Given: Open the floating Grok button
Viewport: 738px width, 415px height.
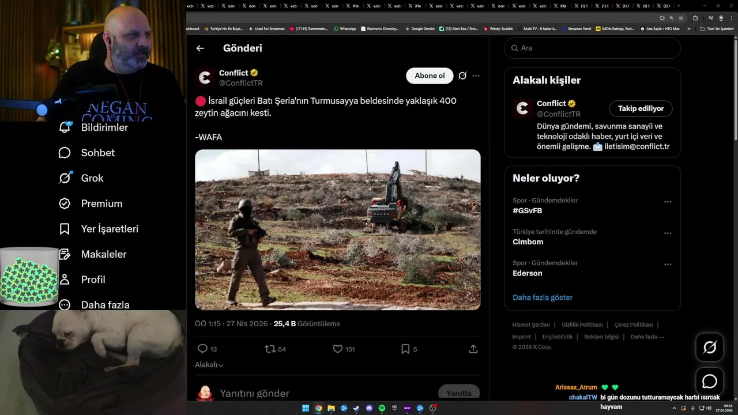Looking at the screenshot, I should [710, 347].
